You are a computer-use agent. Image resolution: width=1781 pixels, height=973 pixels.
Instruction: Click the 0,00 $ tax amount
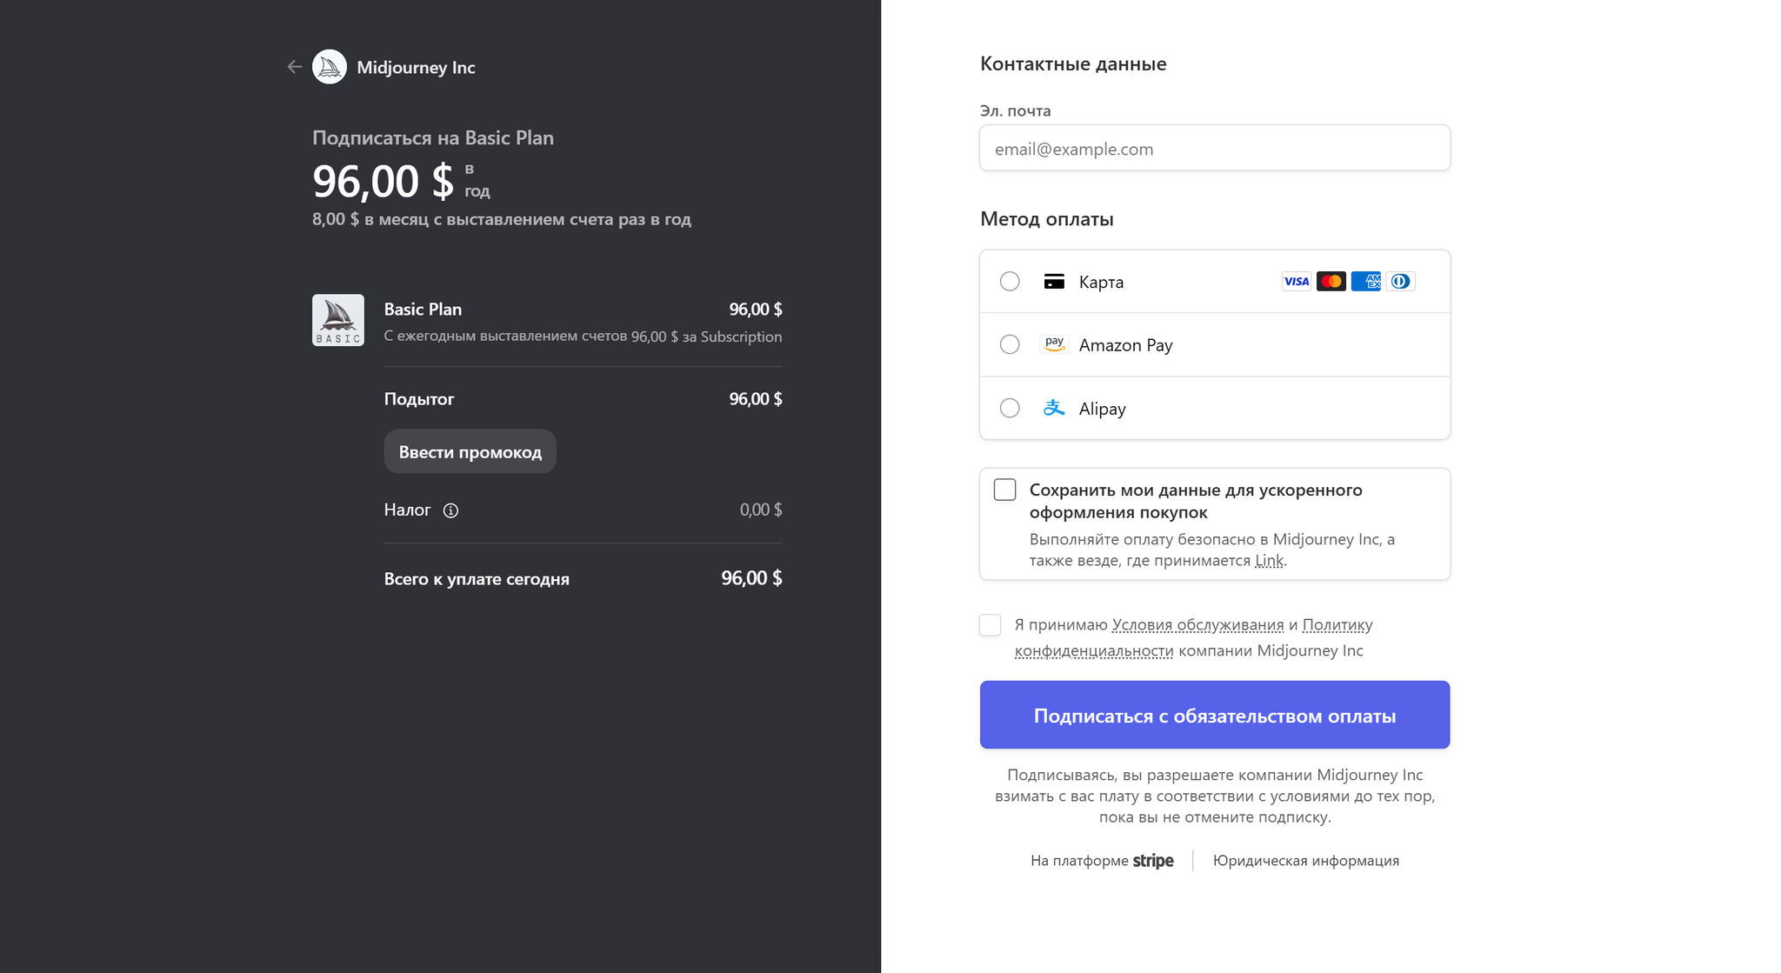coord(761,510)
